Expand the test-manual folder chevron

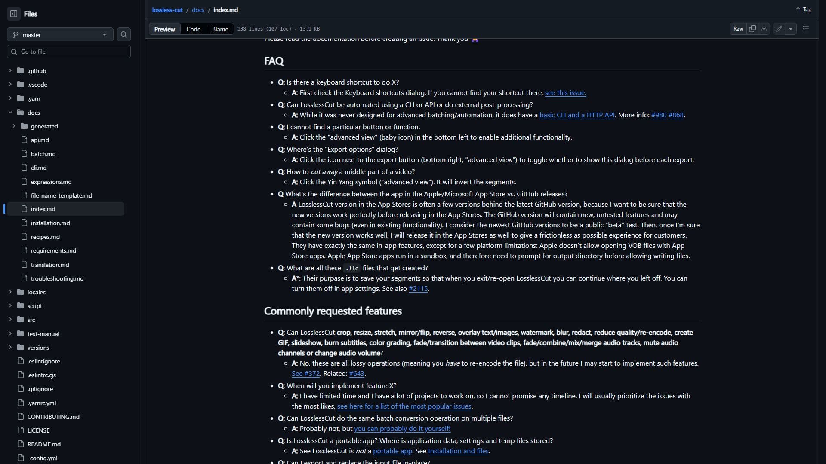[x=10, y=333]
